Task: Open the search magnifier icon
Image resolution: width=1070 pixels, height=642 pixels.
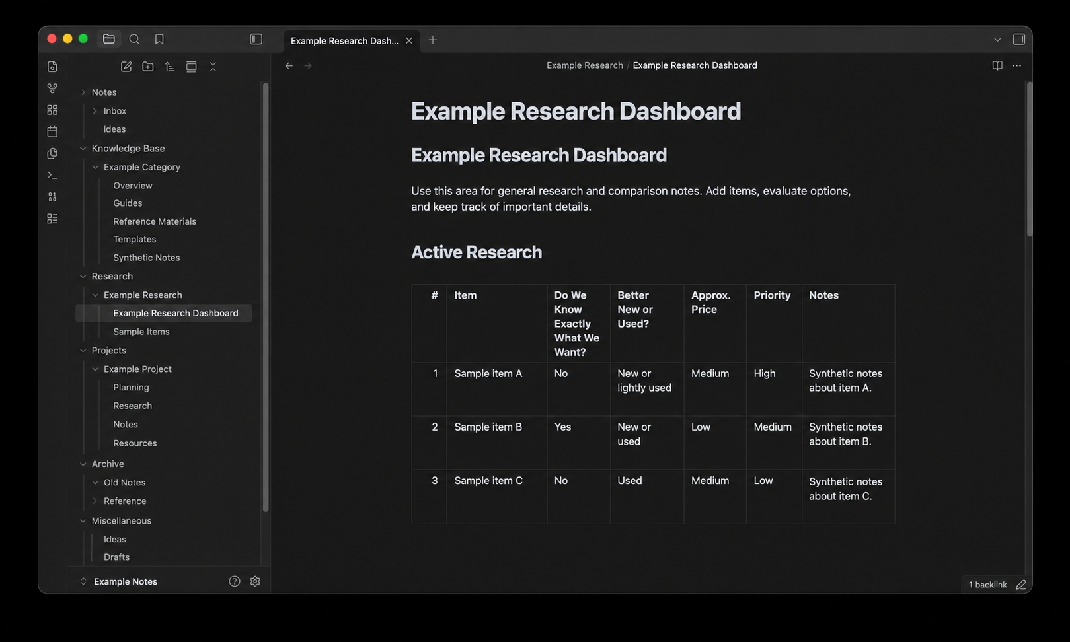Action: point(134,39)
